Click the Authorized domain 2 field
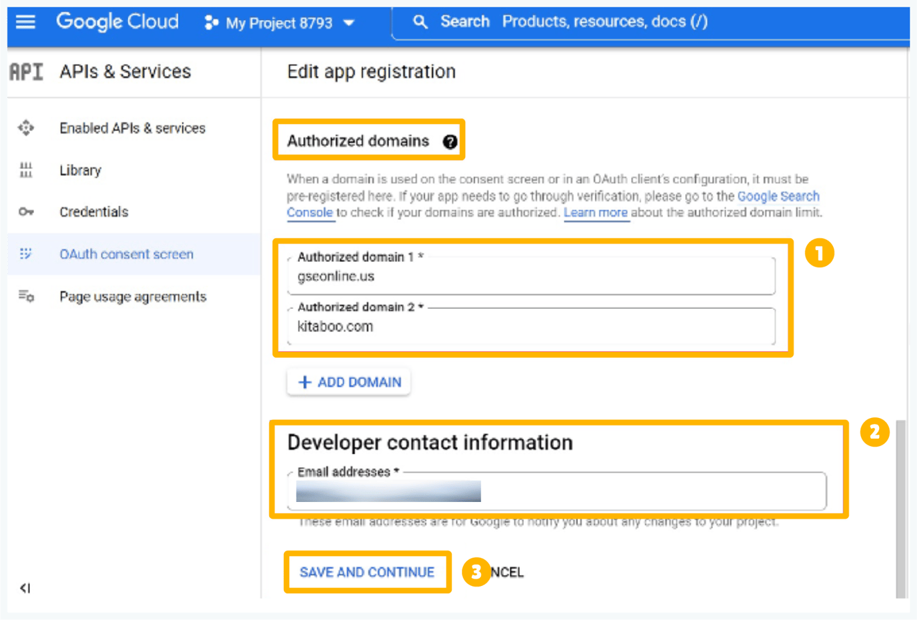This screenshot has height=620, width=917. [531, 327]
